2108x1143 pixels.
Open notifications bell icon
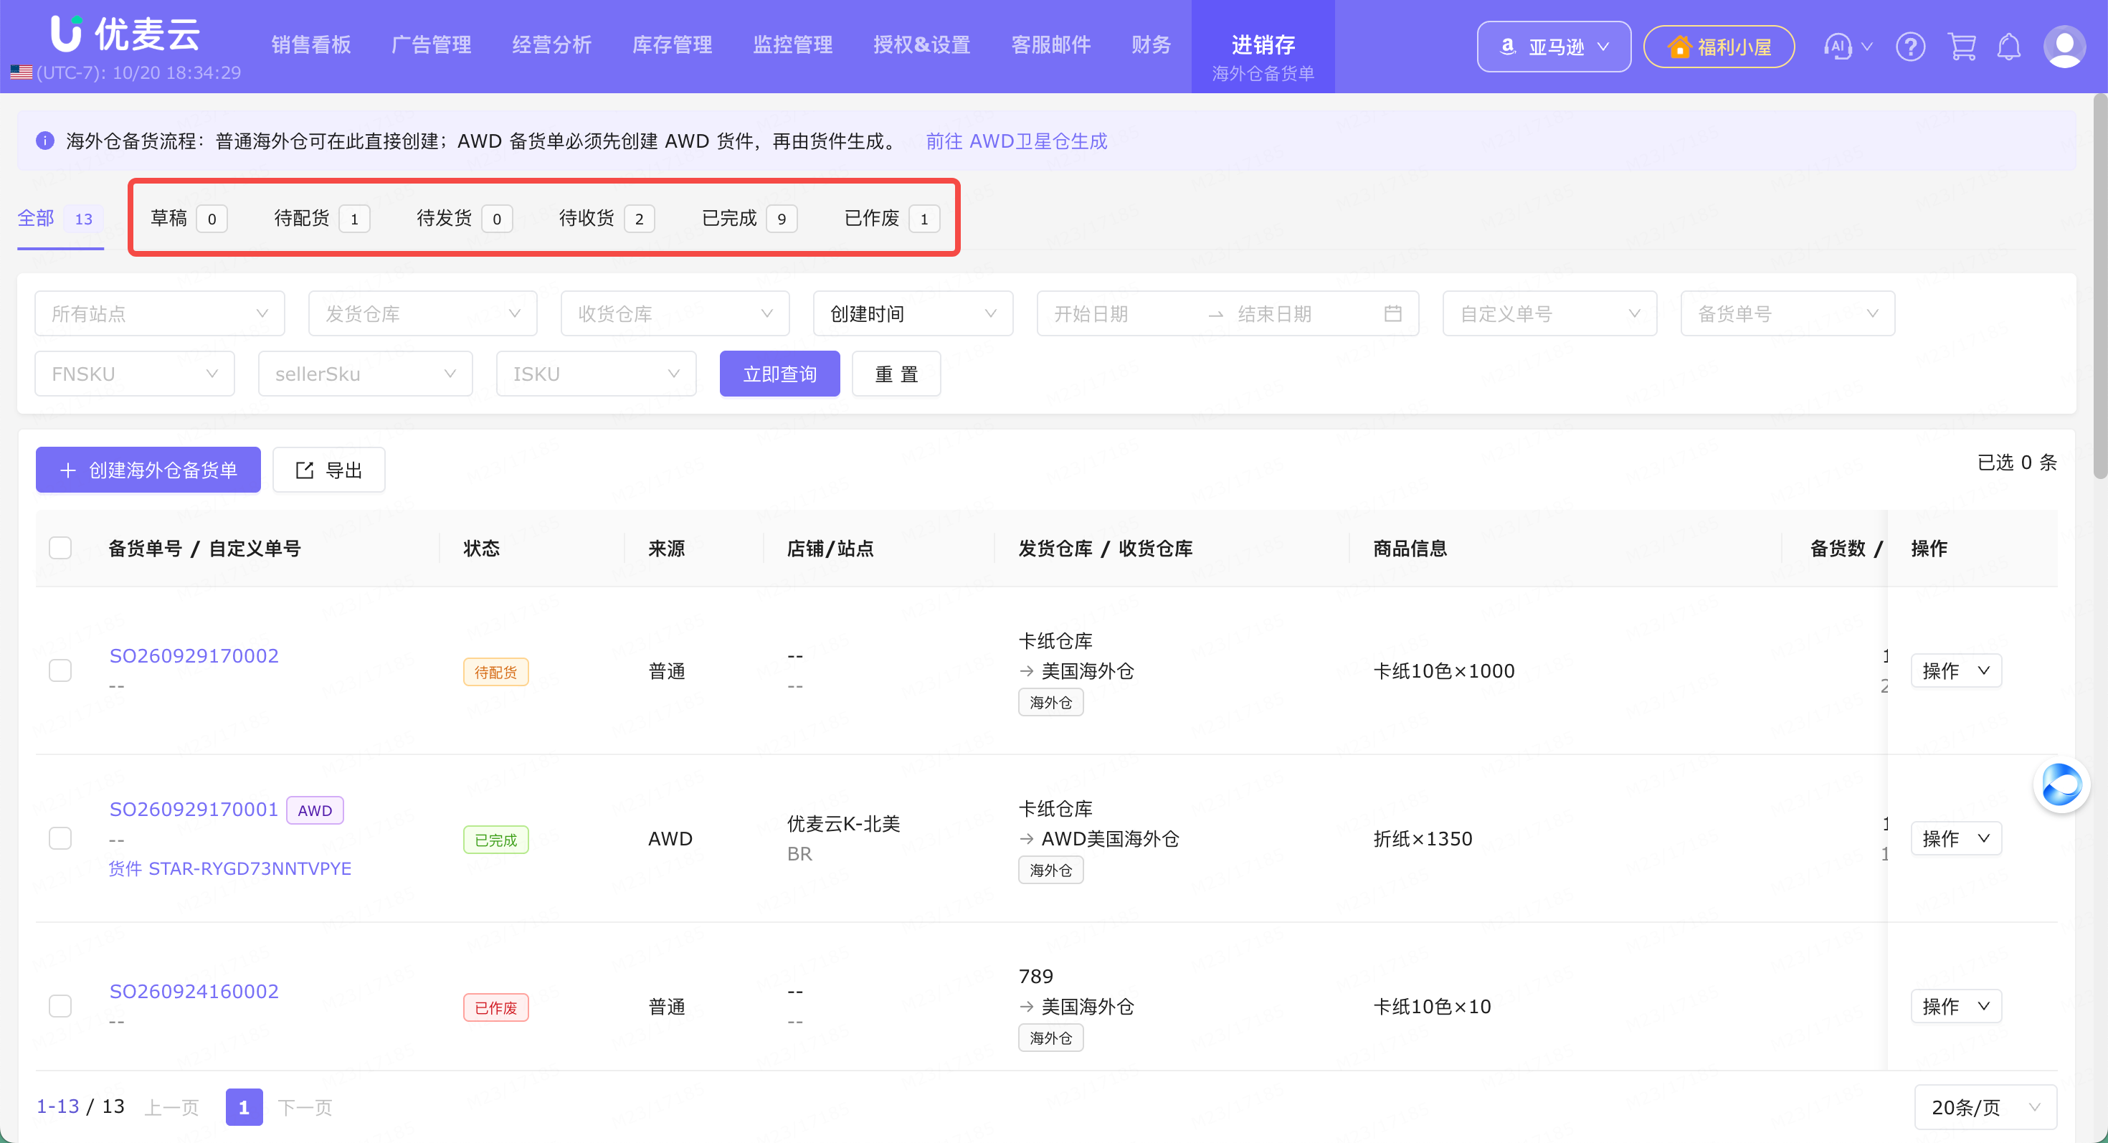(2009, 47)
